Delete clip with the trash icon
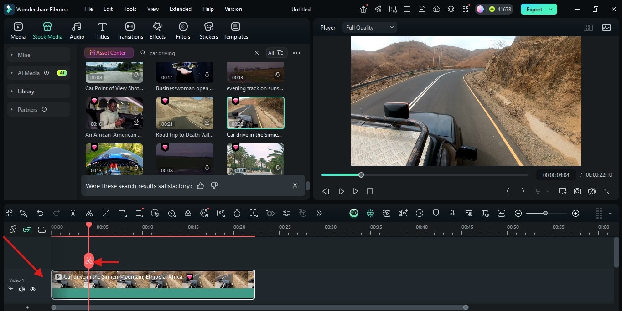The height and width of the screenshot is (311, 622). pos(73,213)
